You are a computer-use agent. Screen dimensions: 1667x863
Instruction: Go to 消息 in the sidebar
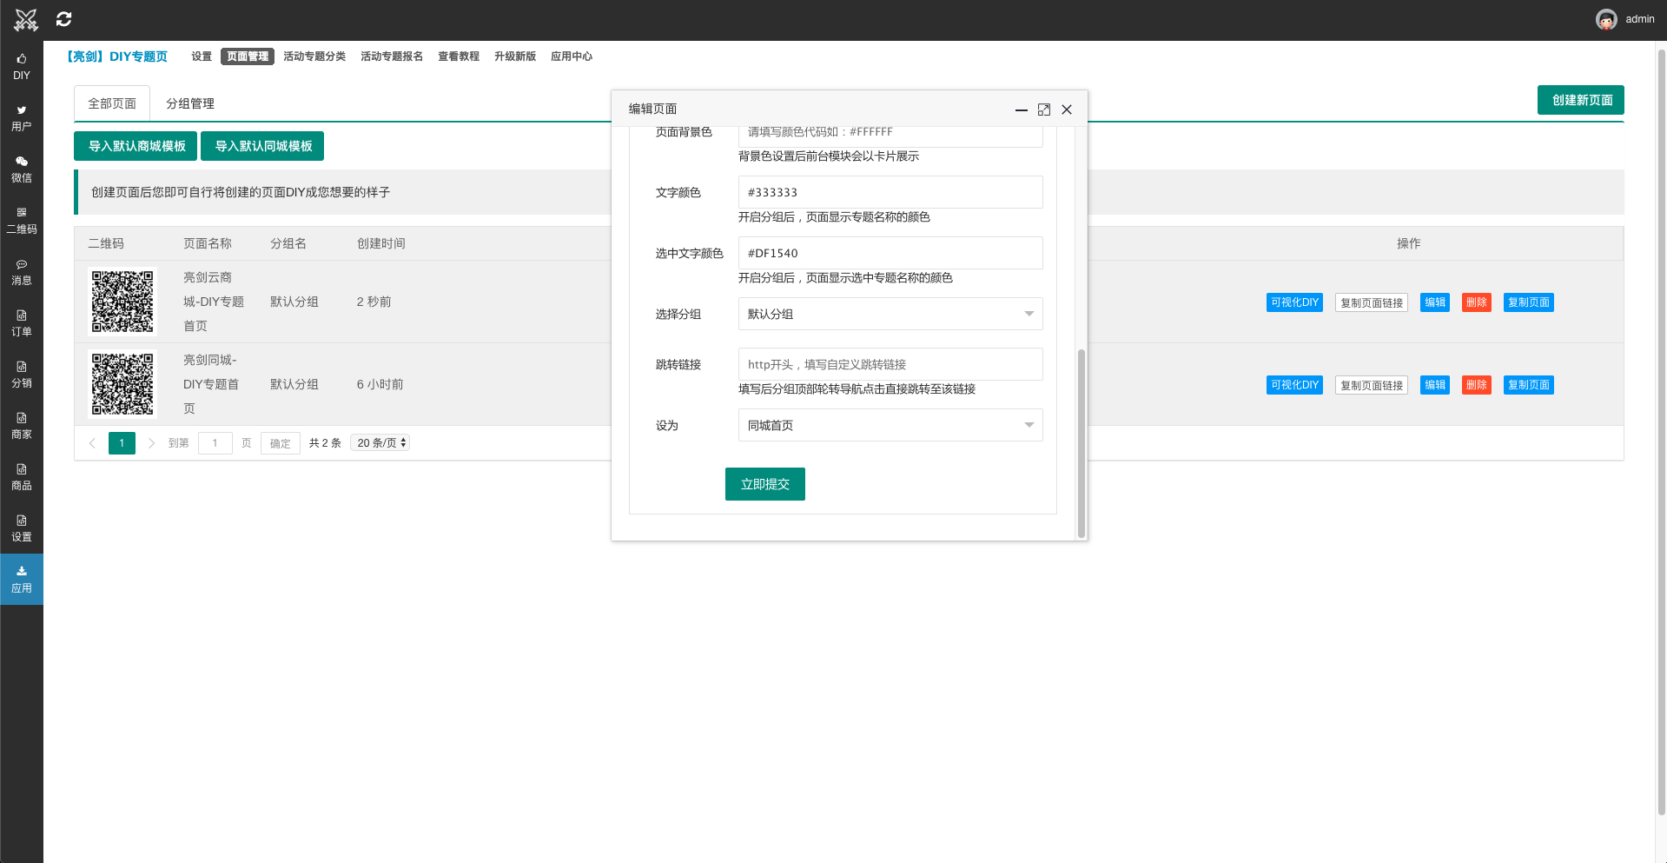[x=22, y=272]
